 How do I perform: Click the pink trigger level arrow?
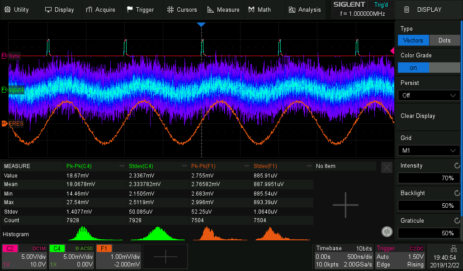(392, 51)
